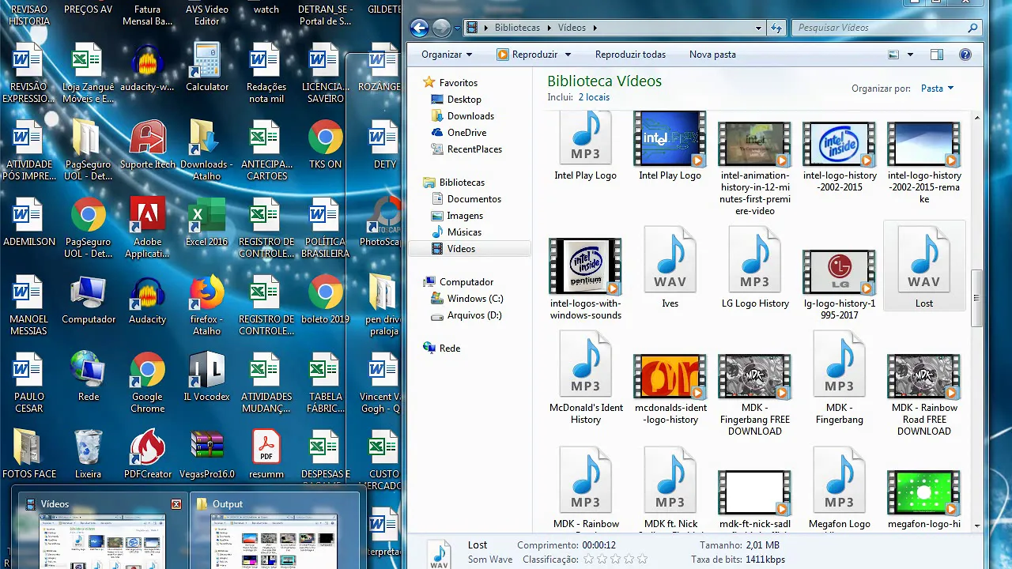Image resolution: width=1012 pixels, height=569 pixels.
Task: Select McDonald's Ident History MP3 file
Action: (585, 379)
